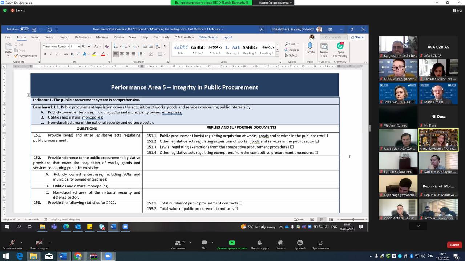Expand the Настройки просмотра view options
This screenshot has height=261, width=465.
275,3
